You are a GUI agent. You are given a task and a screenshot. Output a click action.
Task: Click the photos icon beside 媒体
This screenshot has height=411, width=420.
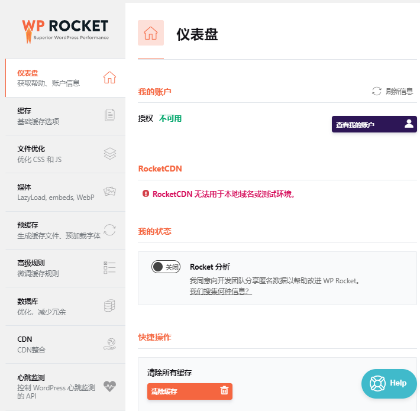tap(110, 192)
